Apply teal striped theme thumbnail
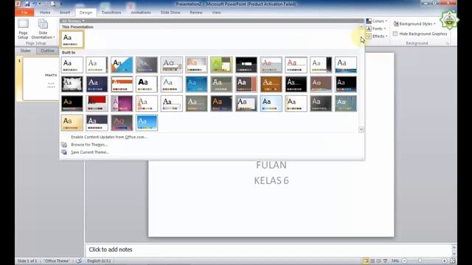 point(346,103)
